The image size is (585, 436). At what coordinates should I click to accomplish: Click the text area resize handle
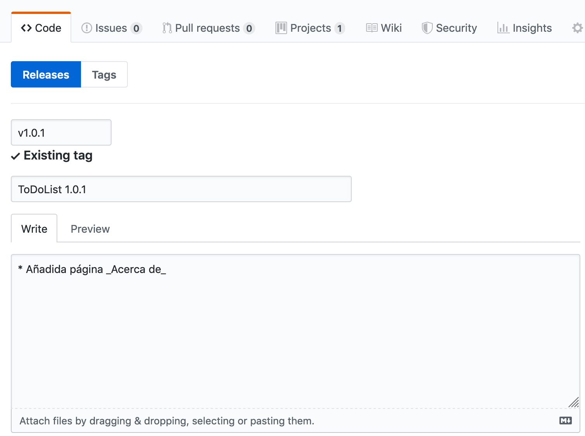[x=574, y=402]
